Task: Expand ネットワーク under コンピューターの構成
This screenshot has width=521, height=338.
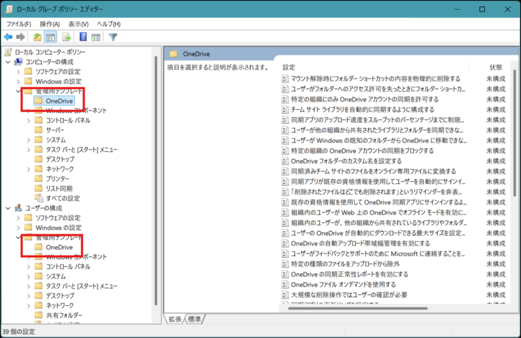Action: pos(29,169)
